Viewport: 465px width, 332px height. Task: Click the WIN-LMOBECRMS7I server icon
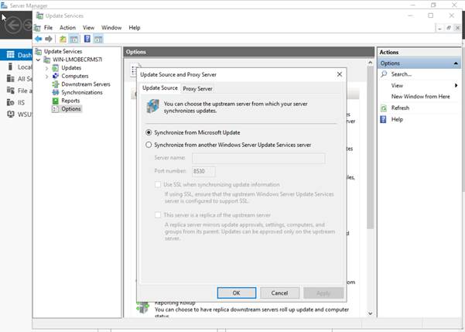point(47,60)
